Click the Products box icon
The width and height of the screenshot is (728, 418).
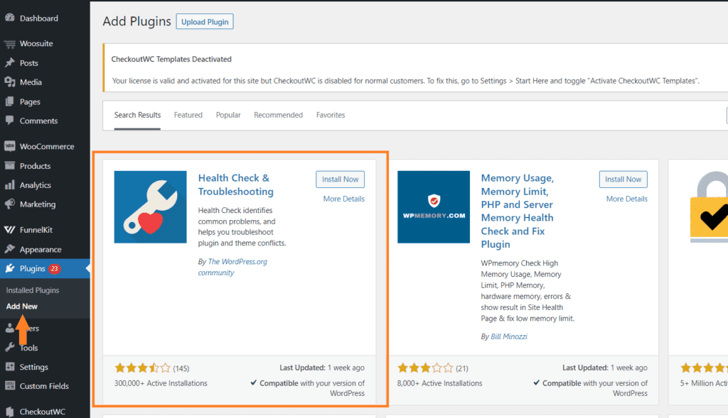[10, 165]
